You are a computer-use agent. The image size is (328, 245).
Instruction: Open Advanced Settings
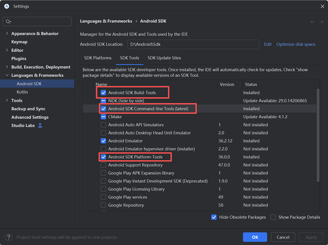30,117
